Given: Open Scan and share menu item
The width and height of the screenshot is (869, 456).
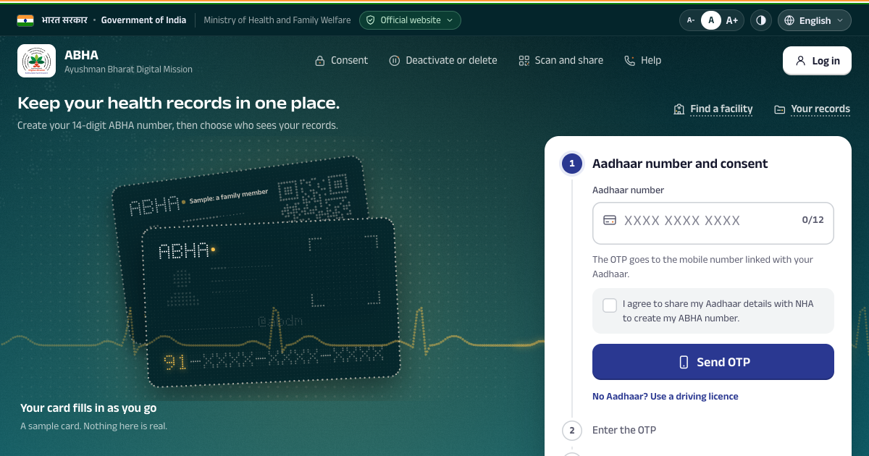Looking at the screenshot, I should click(561, 61).
